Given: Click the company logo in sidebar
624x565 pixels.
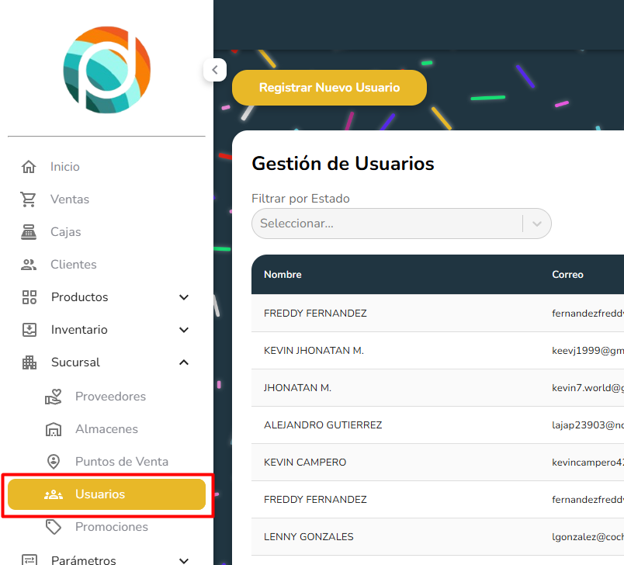Looking at the screenshot, I should pyautogui.click(x=106, y=70).
